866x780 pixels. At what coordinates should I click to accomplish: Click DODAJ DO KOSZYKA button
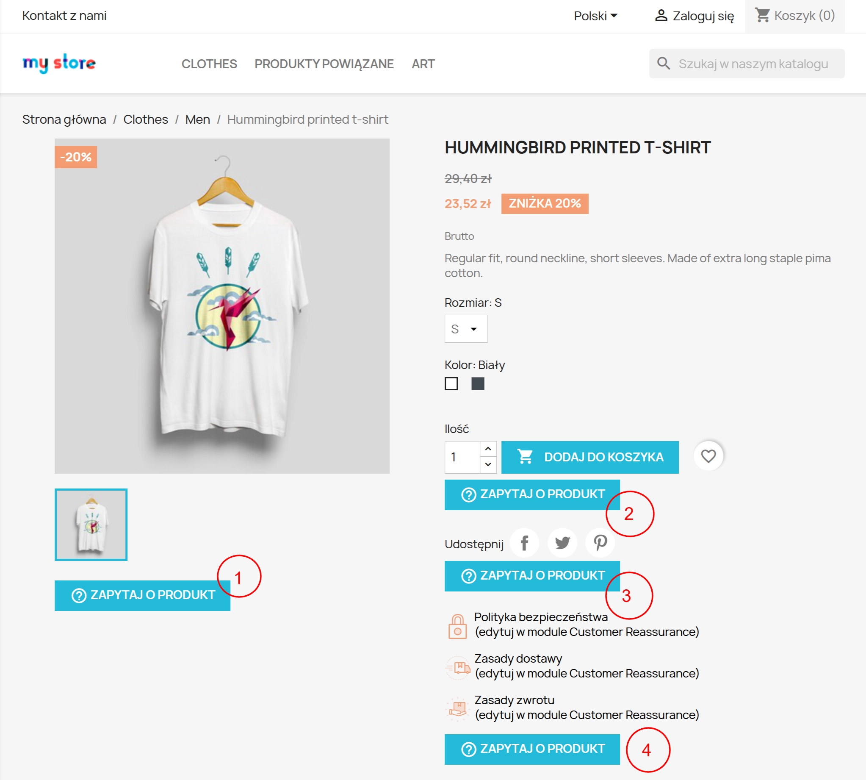590,456
